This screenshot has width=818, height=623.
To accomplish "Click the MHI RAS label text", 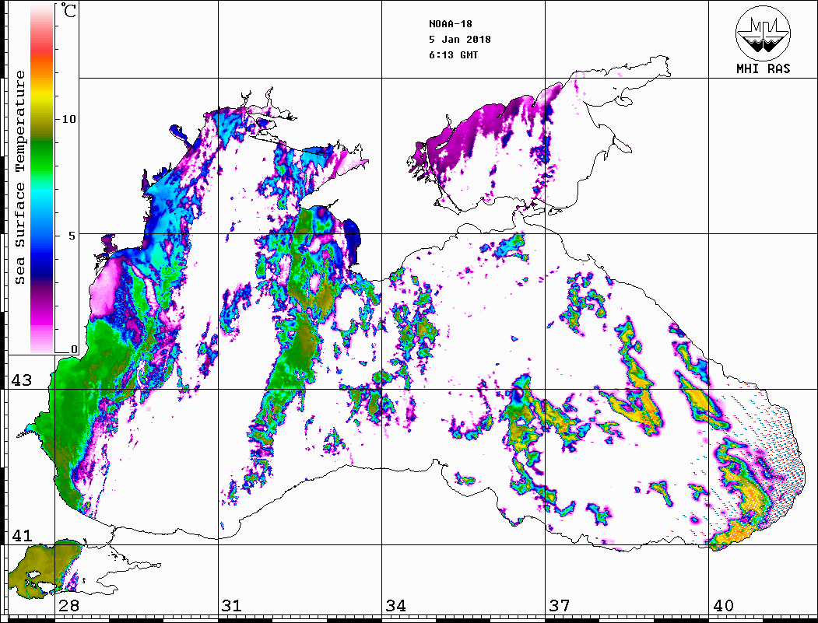I will click(764, 68).
